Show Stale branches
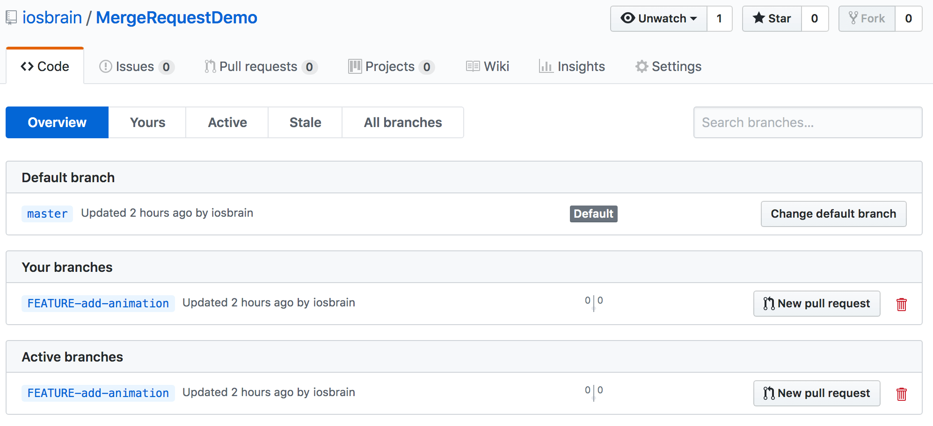The image size is (933, 426). [x=305, y=122]
